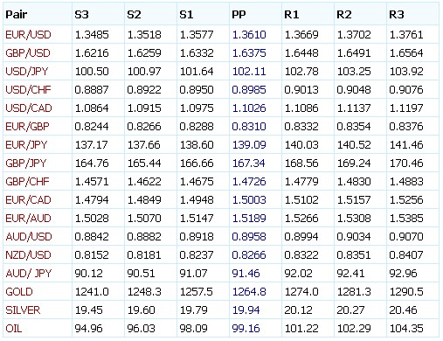Click the GOLD row label
Viewport: 443px width, 341px height.
pyautogui.click(x=19, y=292)
